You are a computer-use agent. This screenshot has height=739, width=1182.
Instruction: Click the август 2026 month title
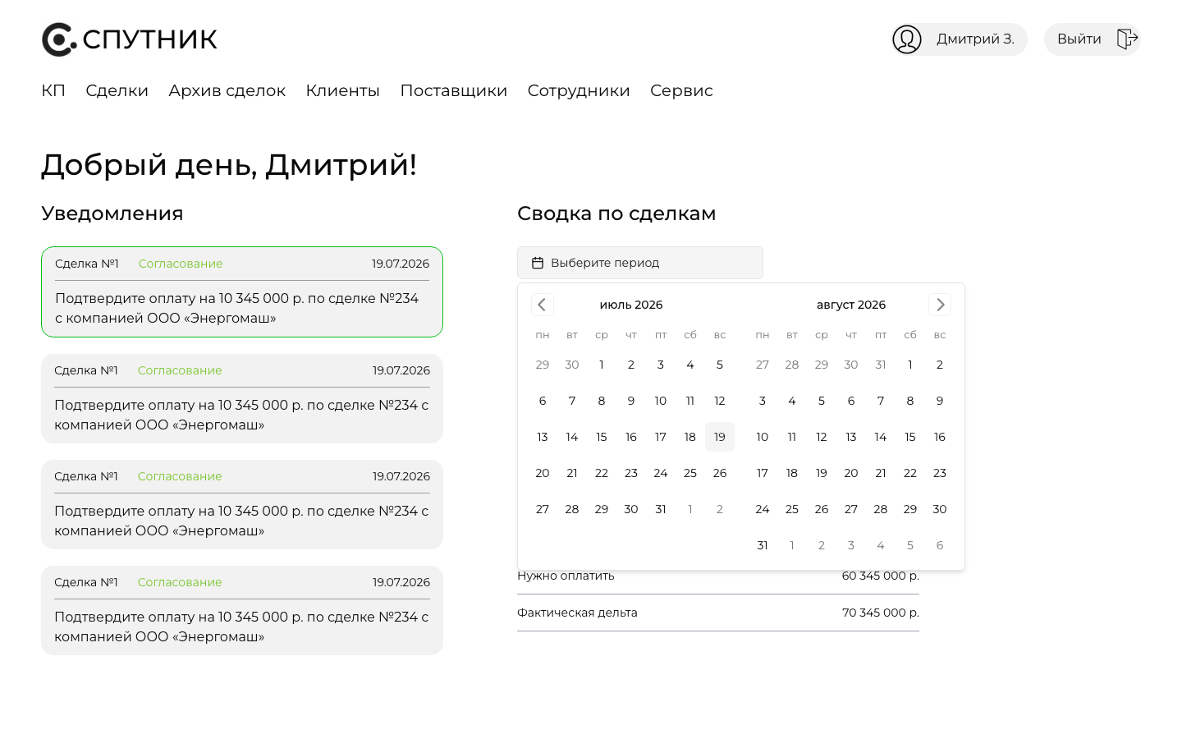pyautogui.click(x=851, y=305)
